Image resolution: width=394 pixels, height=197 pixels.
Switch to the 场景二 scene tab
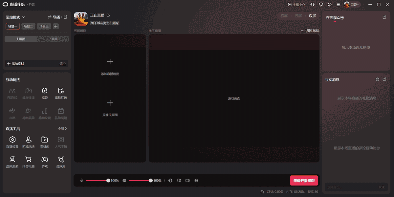(28, 26)
